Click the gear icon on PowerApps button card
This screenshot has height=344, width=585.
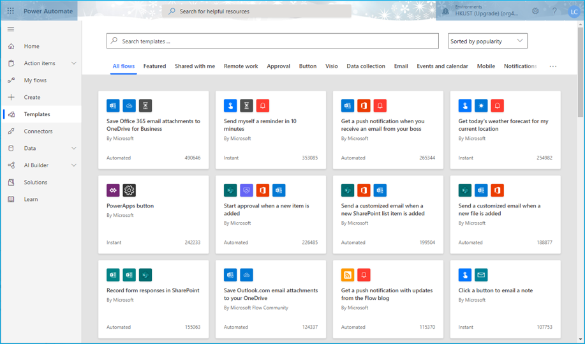pyautogui.click(x=129, y=190)
